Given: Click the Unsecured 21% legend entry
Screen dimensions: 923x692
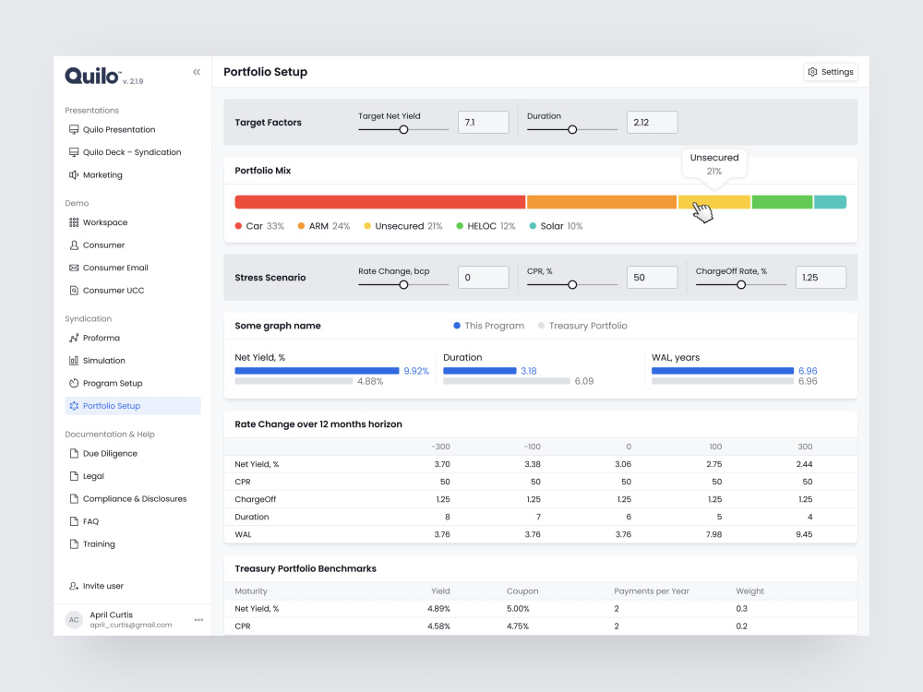Looking at the screenshot, I should (403, 226).
